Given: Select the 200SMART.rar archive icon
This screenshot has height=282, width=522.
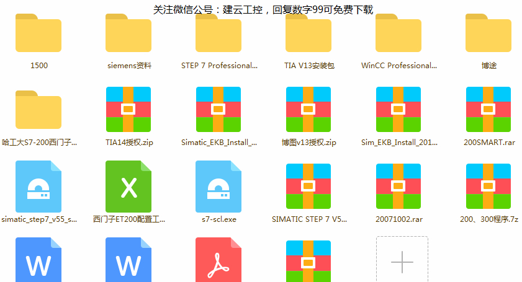Looking at the screenshot, I should (488, 110).
